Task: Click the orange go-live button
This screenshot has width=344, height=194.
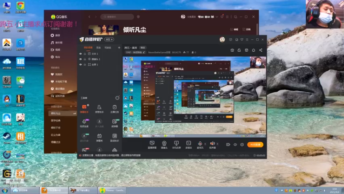Action: 255,144
